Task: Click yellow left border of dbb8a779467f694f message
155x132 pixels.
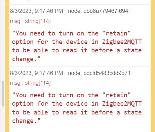Action: (x=7, y=35)
